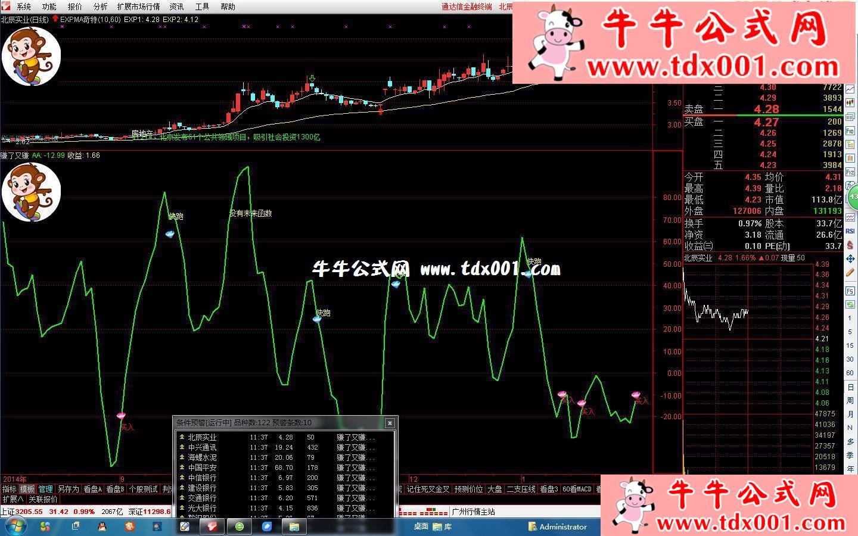Open the 关联报价 tab
Image resolution: width=858 pixels, height=536 pixels.
point(43,499)
